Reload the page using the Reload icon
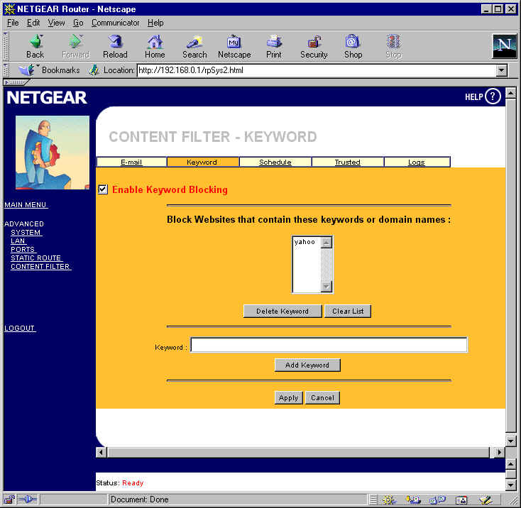This screenshot has width=521, height=508. tap(115, 42)
